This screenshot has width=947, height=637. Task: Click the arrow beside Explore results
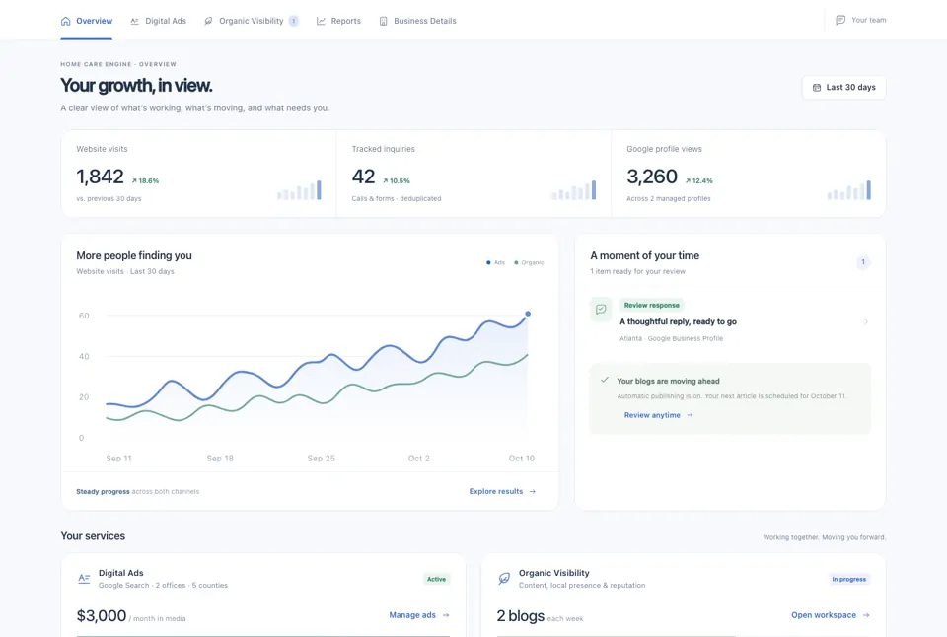tap(532, 491)
